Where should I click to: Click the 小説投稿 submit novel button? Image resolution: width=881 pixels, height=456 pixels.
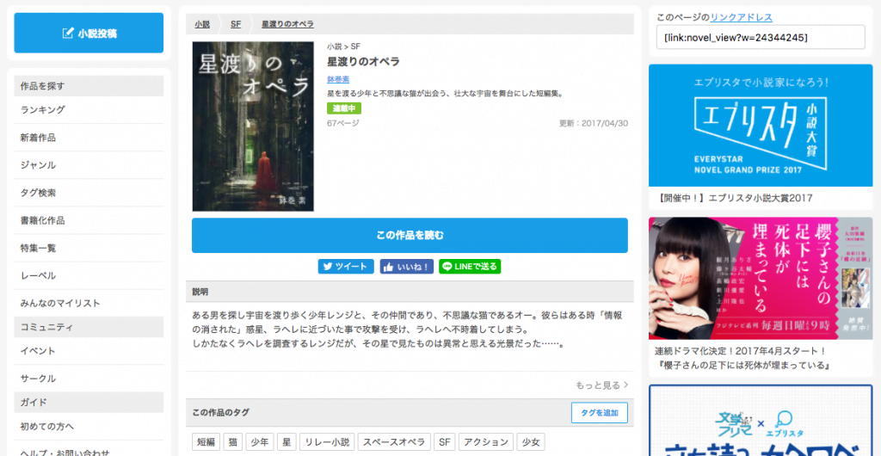(x=89, y=34)
